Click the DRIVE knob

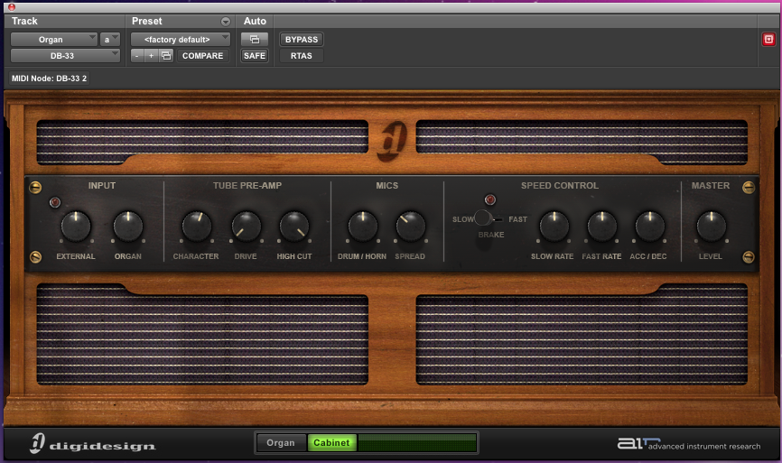pos(247,227)
